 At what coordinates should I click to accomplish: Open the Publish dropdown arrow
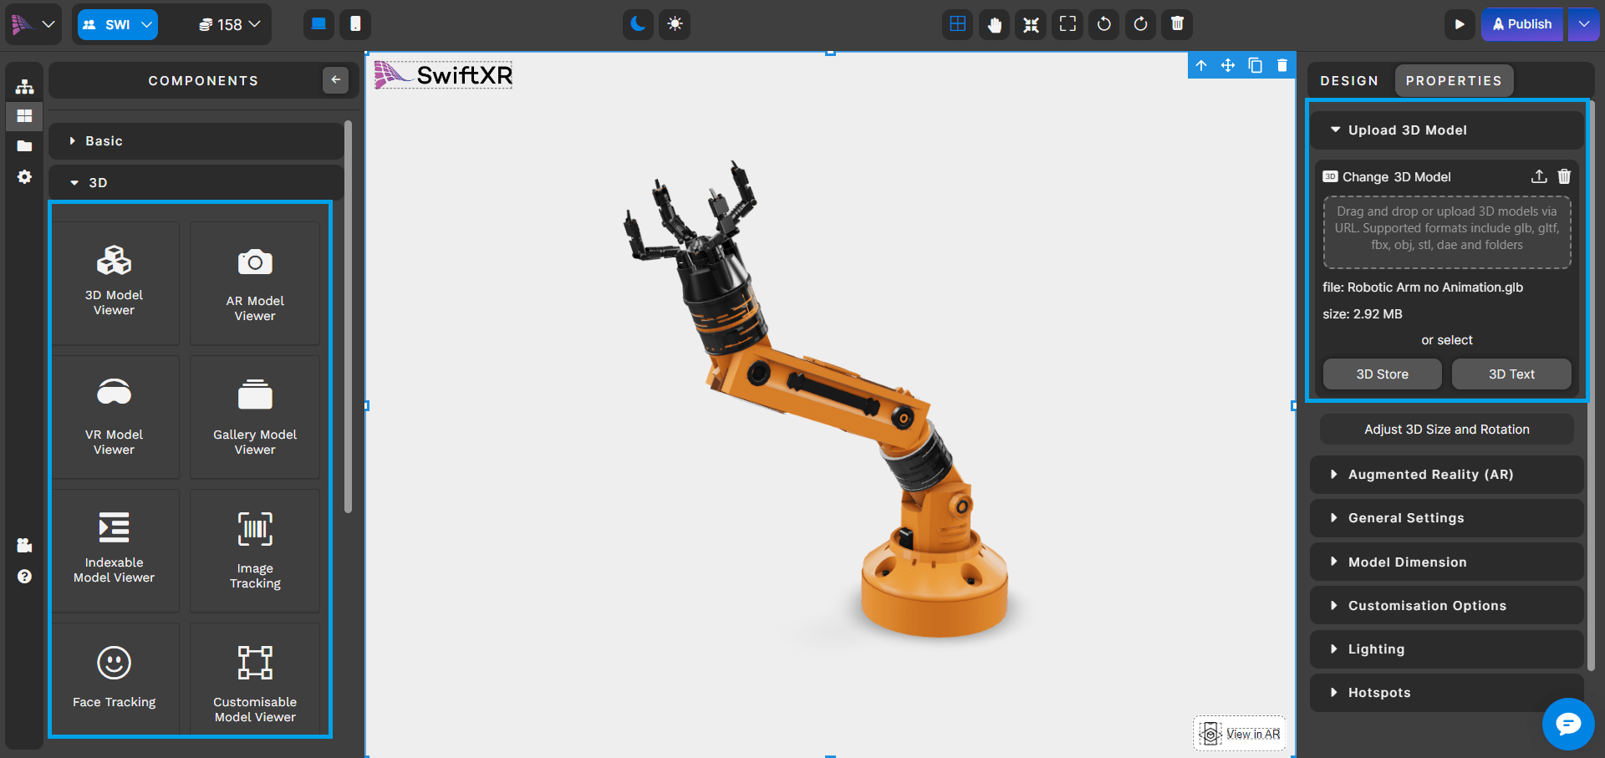coord(1583,24)
